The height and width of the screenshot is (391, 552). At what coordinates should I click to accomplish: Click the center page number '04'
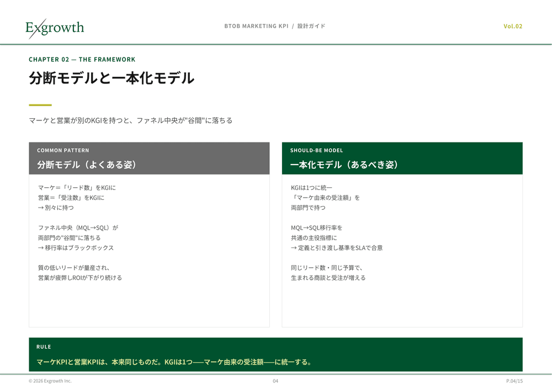[x=275, y=381]
